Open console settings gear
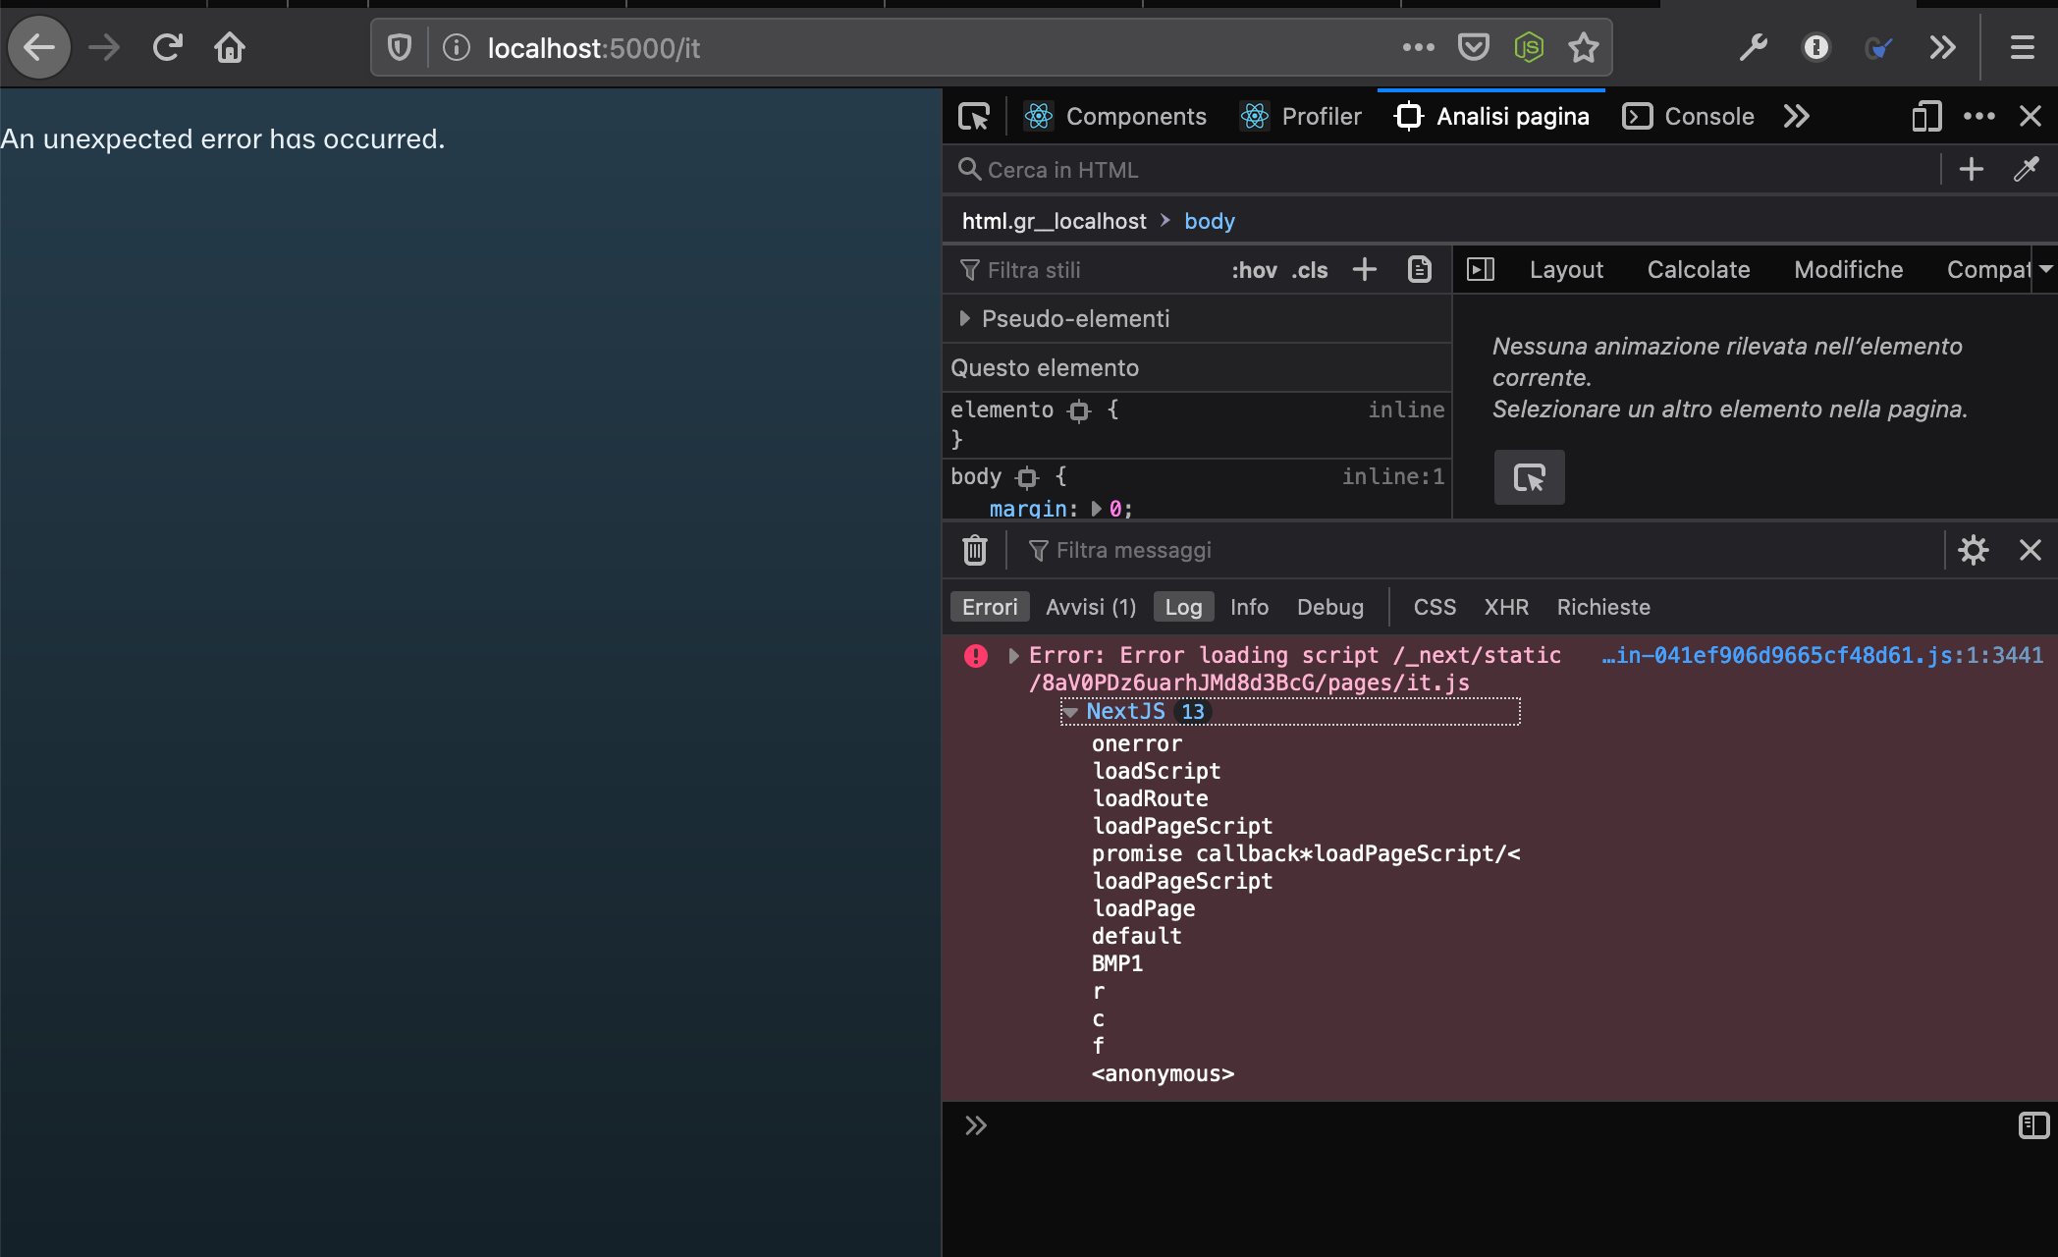Screen dimensions: 2058x1257 [x=1974, y=550]
